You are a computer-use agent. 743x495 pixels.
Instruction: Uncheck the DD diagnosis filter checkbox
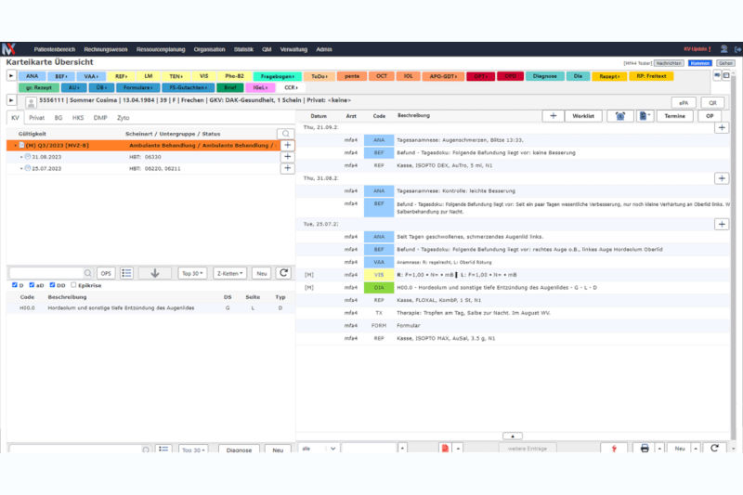[51, 285]
